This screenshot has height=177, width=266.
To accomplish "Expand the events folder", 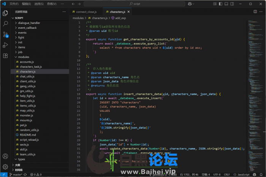I will (x=40, y=33).
